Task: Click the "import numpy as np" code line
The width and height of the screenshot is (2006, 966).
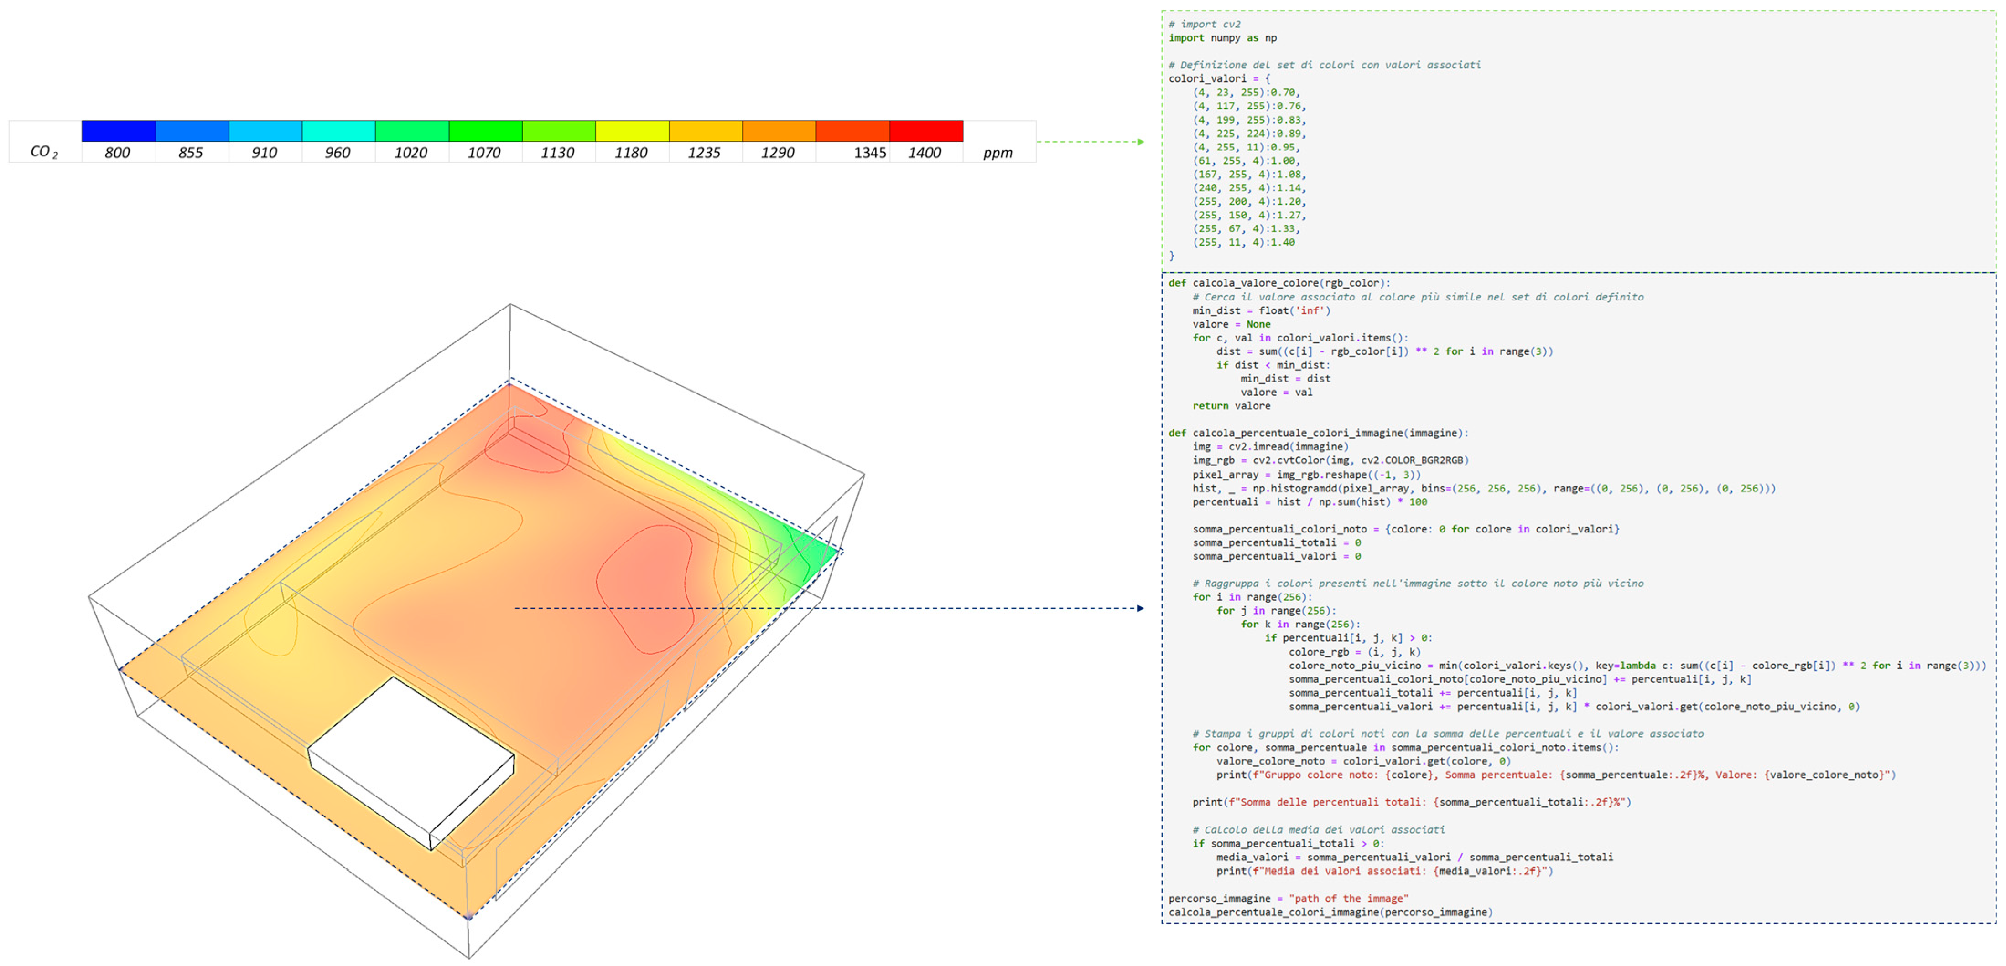Action: click(x=1222, y=37)
